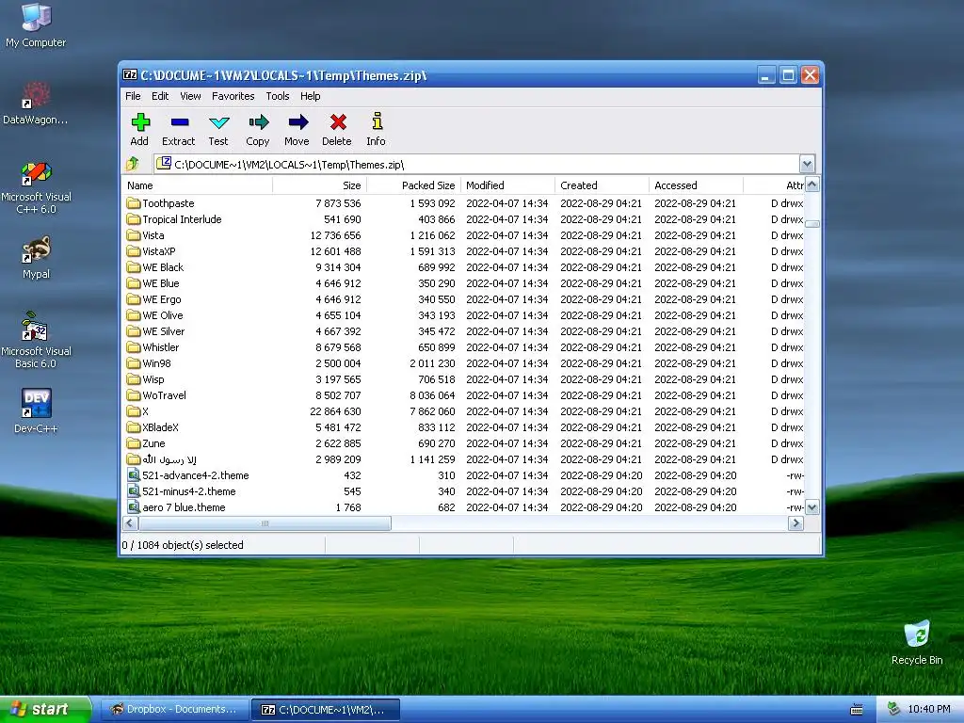964x723 pixels.
Task: Select the 521-advance4-2.theme file icon
Action: (x=134, y=474)
